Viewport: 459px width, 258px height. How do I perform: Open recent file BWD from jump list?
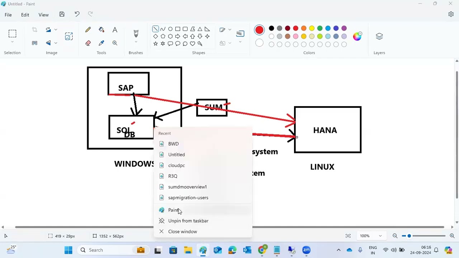click(x=203, y=144)
